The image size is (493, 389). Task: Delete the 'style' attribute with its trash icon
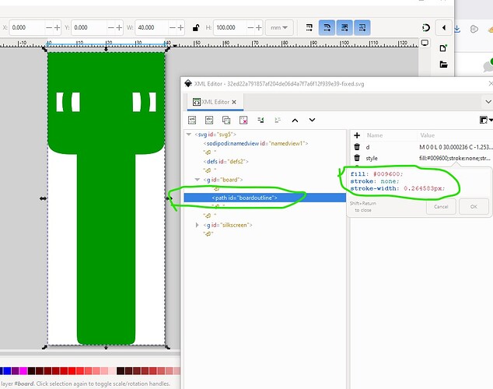point(357,158)
